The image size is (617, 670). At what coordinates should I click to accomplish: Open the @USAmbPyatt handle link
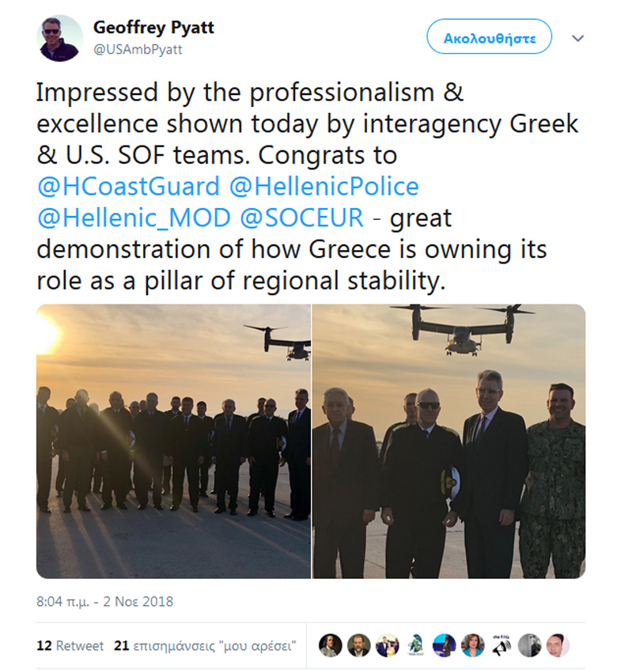[x=138, y=50]
